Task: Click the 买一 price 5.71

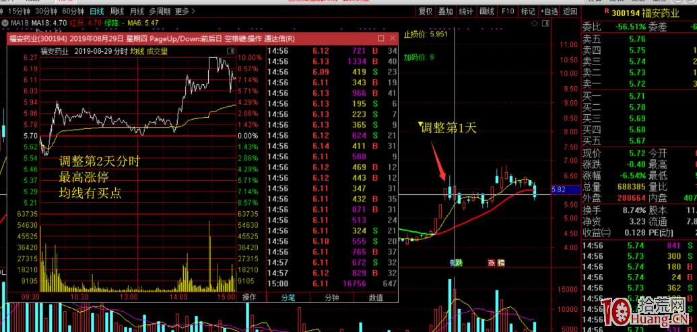Action: point(637,96)
